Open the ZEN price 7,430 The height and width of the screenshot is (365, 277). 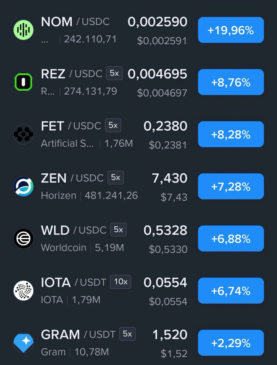(169, 178)
